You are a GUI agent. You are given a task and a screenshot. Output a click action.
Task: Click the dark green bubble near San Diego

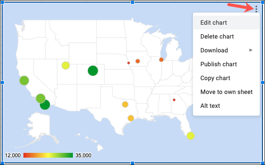tap(45, 105)
